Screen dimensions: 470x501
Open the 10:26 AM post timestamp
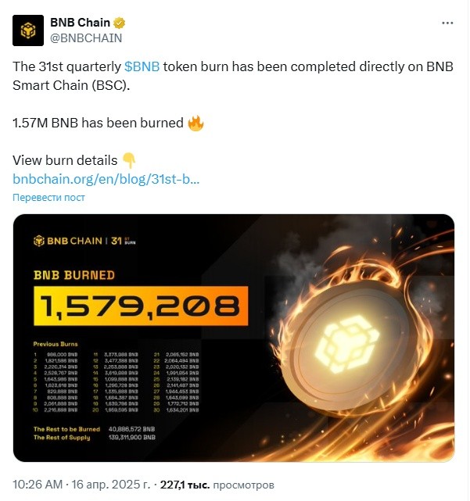(38, 485)
